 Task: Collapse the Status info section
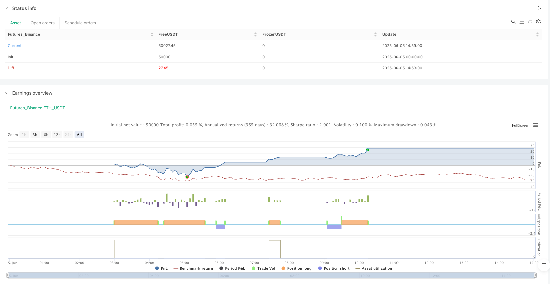click(7, 8)
